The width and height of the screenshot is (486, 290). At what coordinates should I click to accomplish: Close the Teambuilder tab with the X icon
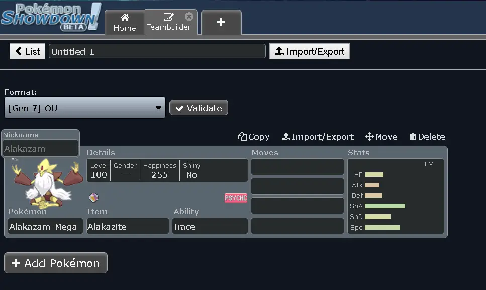tap(189, 17)
